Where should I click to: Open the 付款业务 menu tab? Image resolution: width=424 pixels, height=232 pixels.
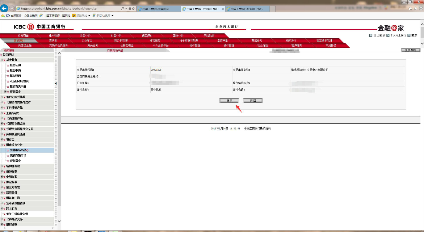click(x=116, y=36)
